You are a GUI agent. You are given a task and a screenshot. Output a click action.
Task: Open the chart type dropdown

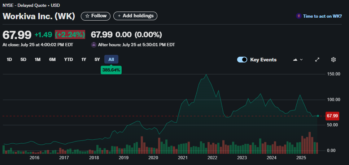(298, 60)
